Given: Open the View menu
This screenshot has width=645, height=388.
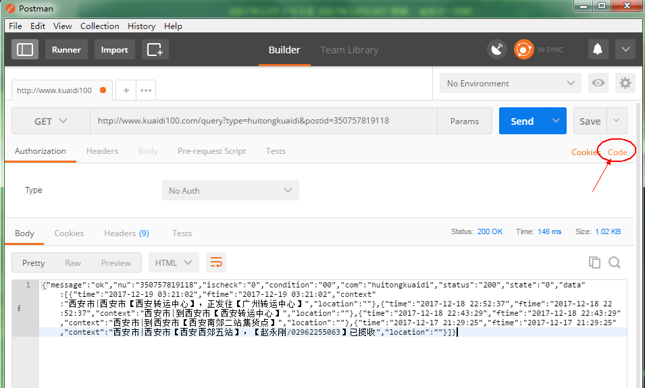Looking at the screenshot, I should pyautogui.click(x=63, y=26).
